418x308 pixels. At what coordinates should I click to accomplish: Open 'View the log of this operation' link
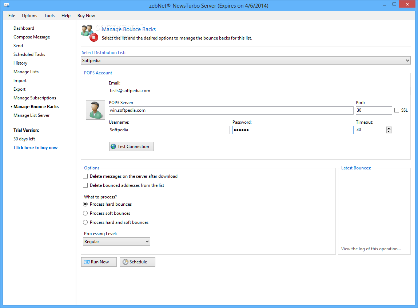coord(371,249)
